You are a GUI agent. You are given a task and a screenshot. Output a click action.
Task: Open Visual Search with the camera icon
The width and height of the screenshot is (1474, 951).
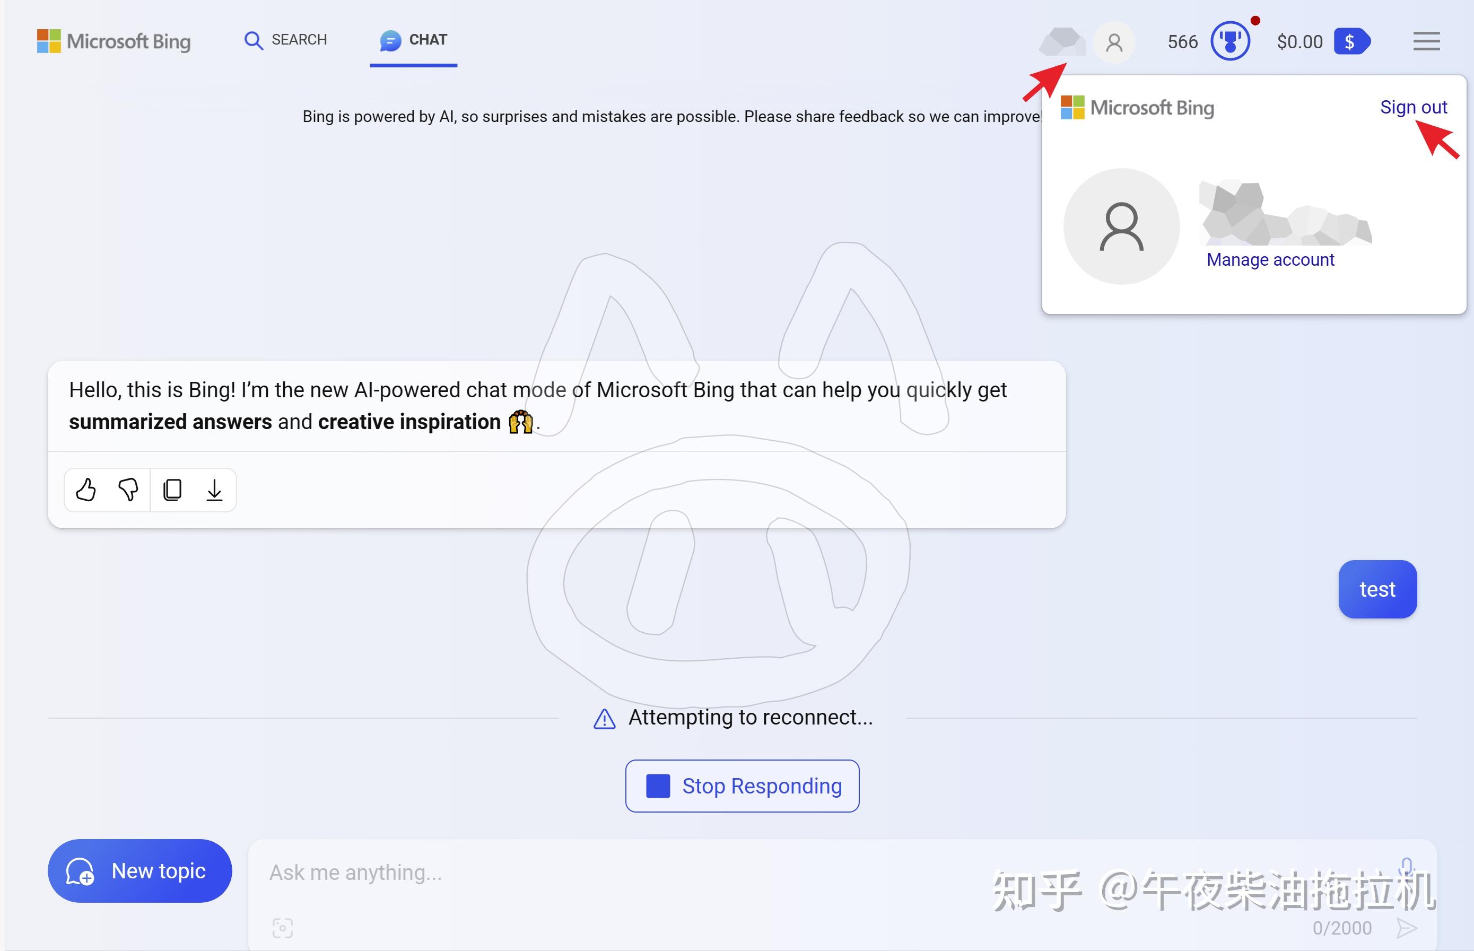[282, 928]
